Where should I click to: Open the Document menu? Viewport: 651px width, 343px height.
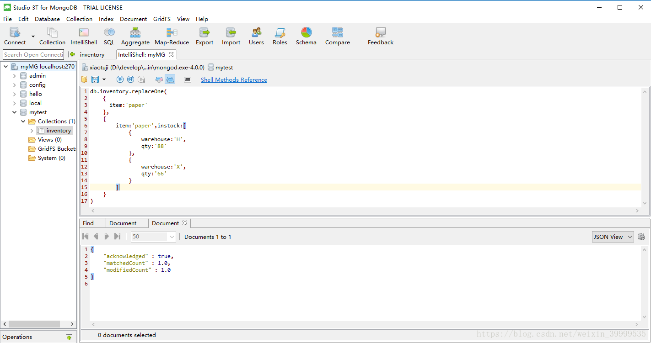click(134, 19)
